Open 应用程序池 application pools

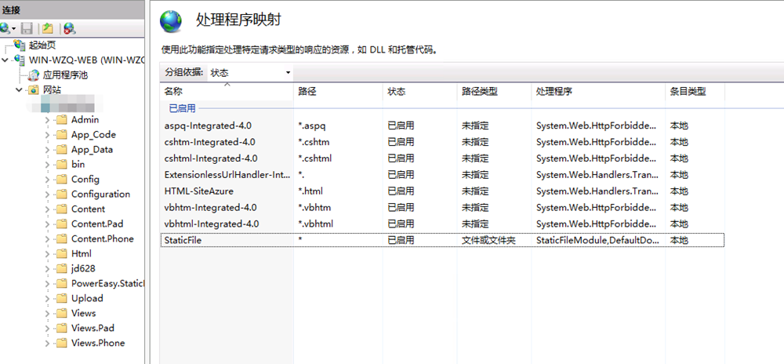(64, 75)
